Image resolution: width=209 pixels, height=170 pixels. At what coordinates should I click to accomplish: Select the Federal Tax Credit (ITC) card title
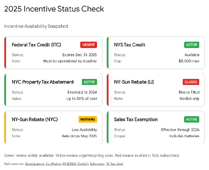tap(36, 45)
